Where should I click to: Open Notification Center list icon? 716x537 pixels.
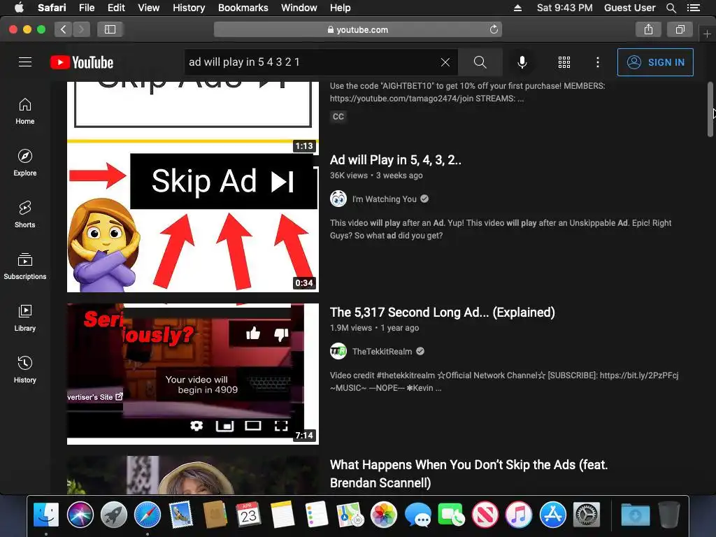pos(693,8)
